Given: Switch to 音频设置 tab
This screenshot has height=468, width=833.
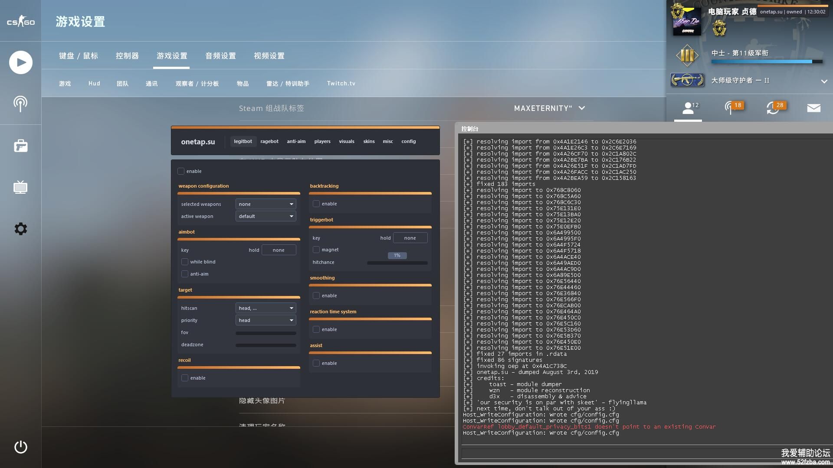Looking at the screenshot, I should pyautogui.click(x=220, y=56).
